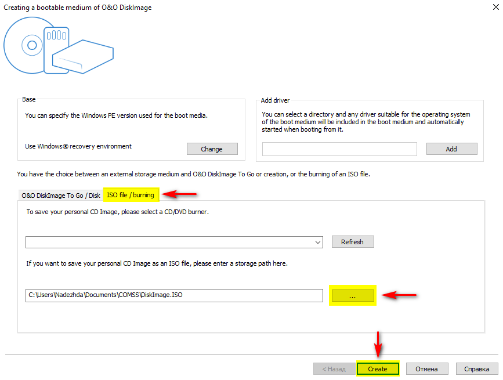This screenshot has width=503, height=380.
Task: Click the Change button for Windows PE base
Action: click(212, 149)
